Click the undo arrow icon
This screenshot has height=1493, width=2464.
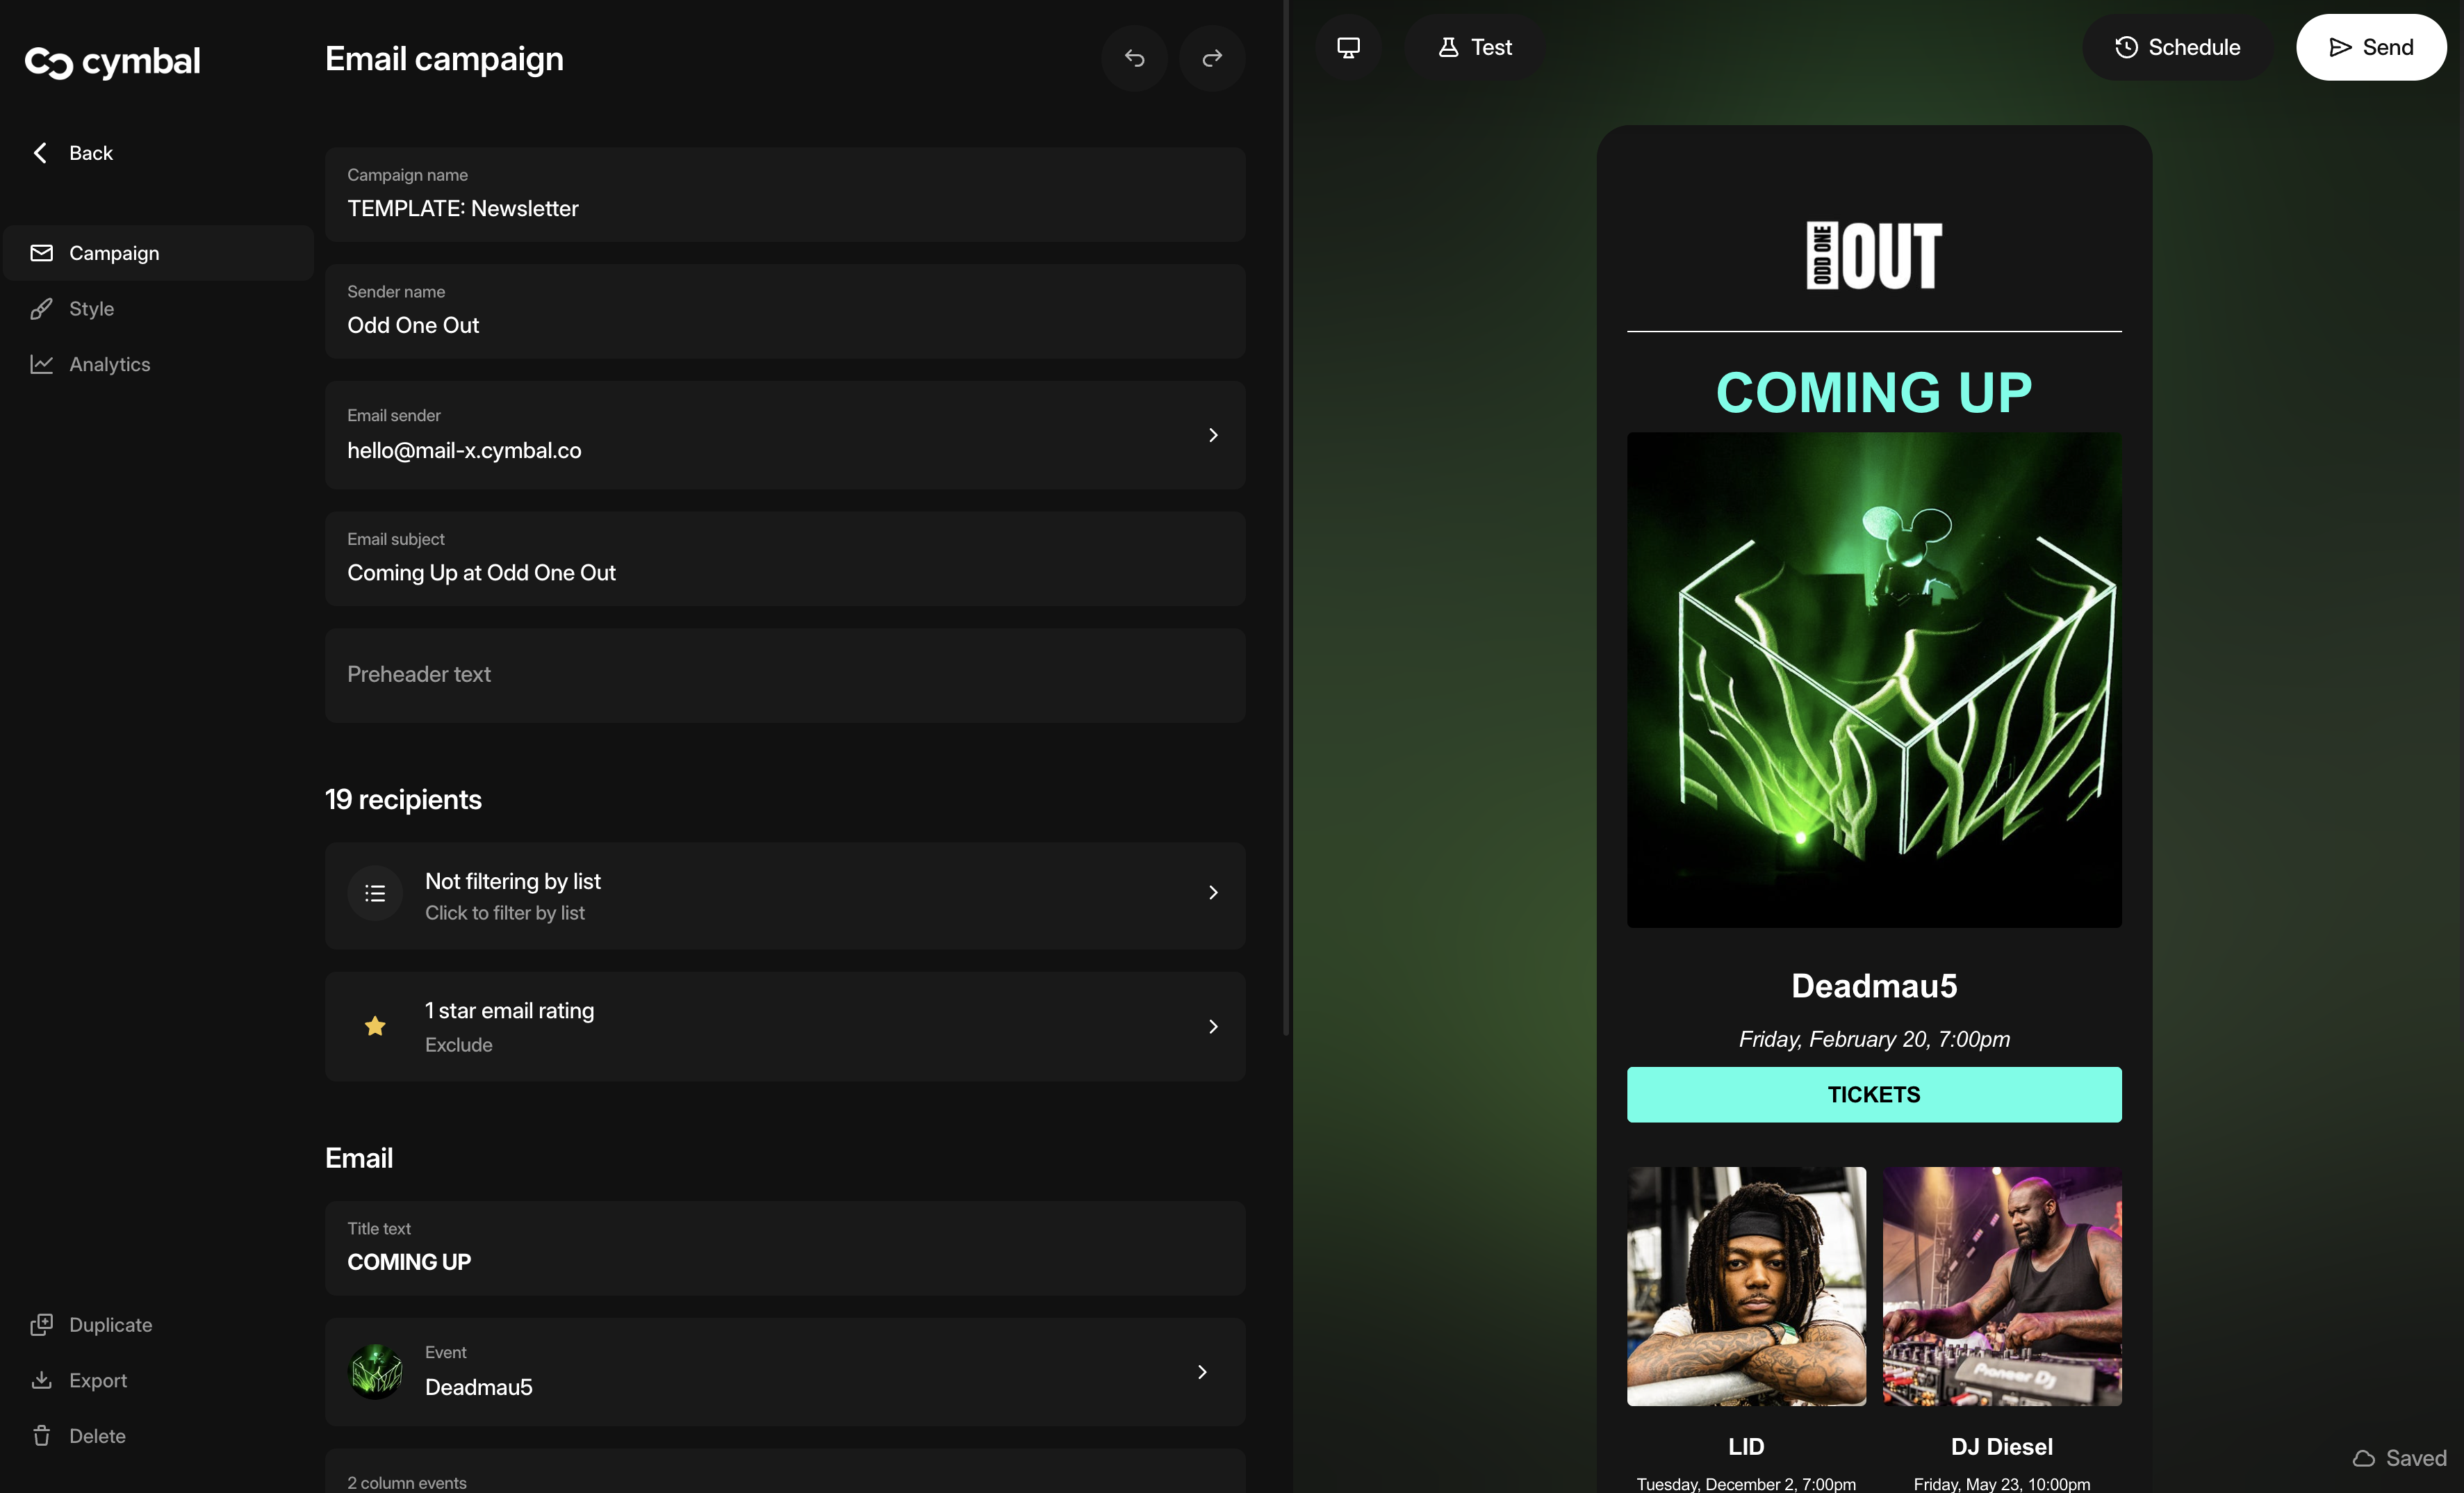click(x=1134, y=58)
